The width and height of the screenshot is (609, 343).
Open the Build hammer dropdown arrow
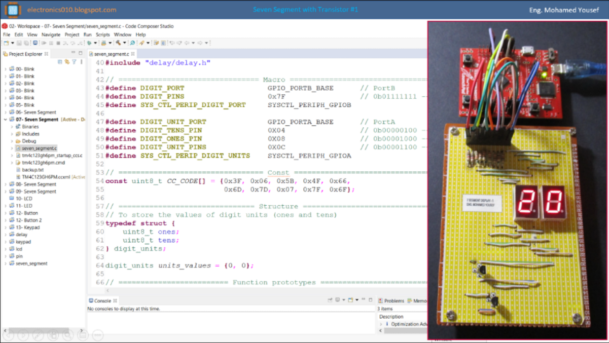124,43
